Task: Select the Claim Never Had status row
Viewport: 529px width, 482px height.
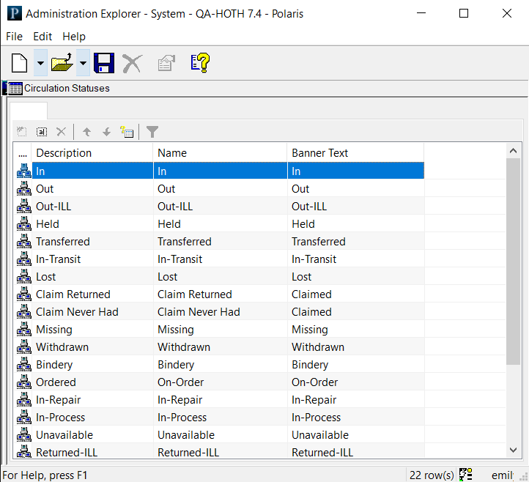Action: [77, 312]
